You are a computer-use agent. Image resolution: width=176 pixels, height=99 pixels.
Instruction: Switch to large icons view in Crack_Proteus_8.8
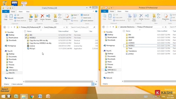96,84
